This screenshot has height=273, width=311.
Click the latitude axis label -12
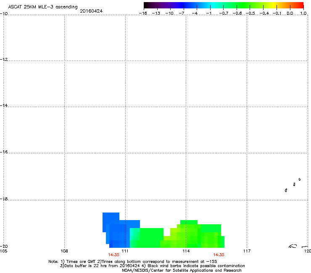[x=4, y=60]
